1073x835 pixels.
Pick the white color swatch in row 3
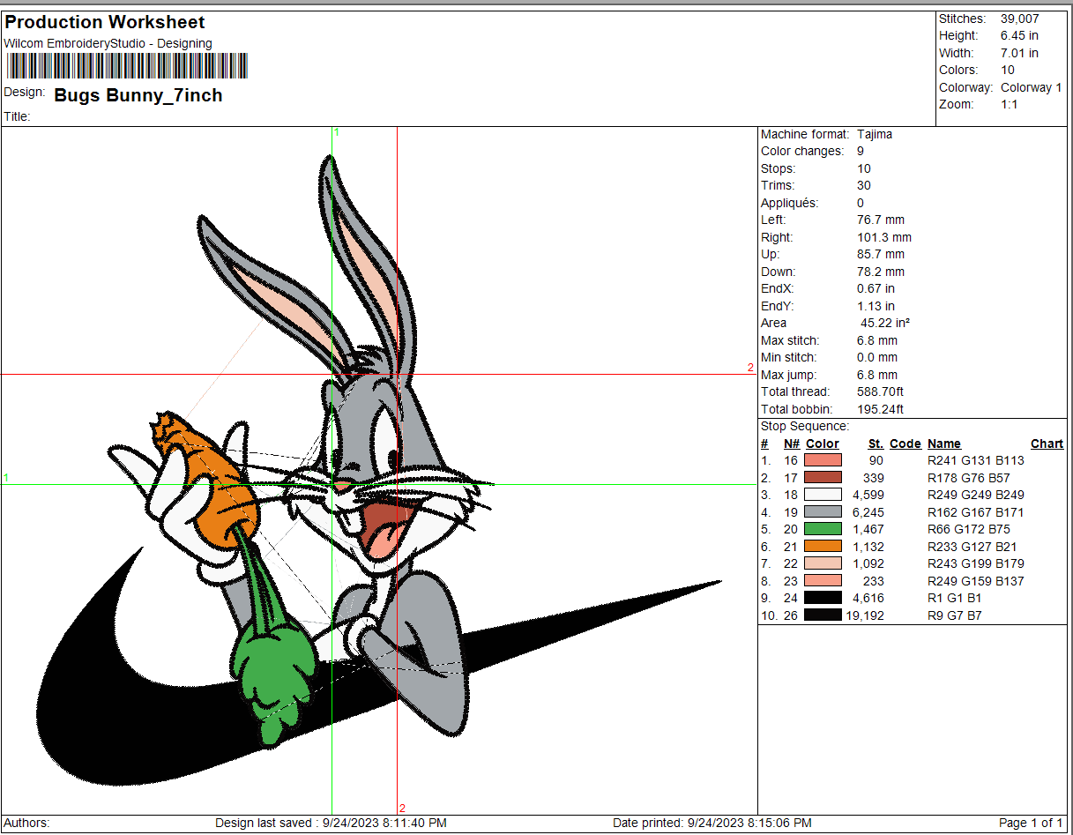823,495
